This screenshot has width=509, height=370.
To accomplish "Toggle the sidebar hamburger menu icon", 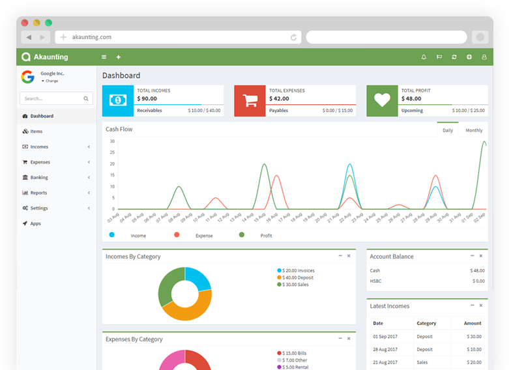I will (104, 57).
